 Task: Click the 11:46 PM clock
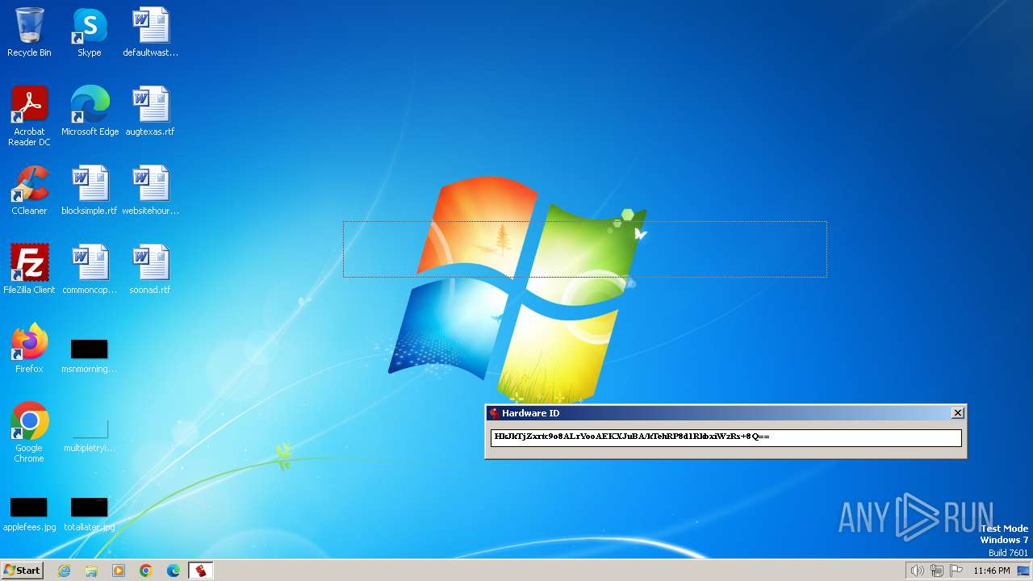pyautogui.click(x=991, y=571)
